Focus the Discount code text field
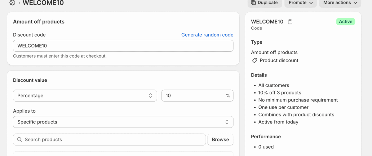 tap(123, 46)
